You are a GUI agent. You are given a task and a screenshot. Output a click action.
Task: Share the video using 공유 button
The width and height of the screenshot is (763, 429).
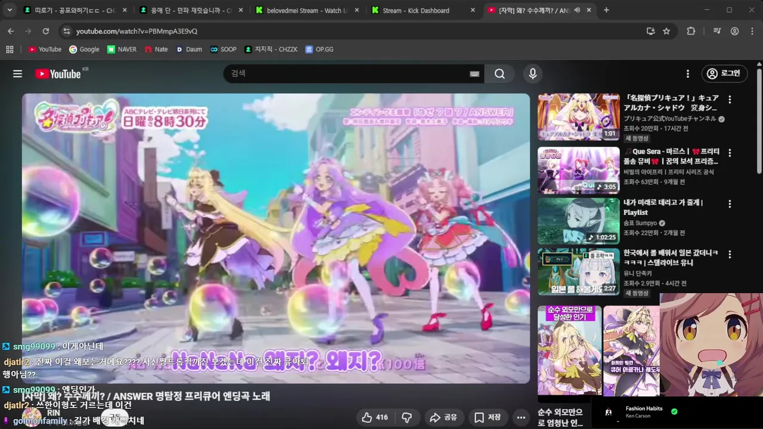click(443, 417)
